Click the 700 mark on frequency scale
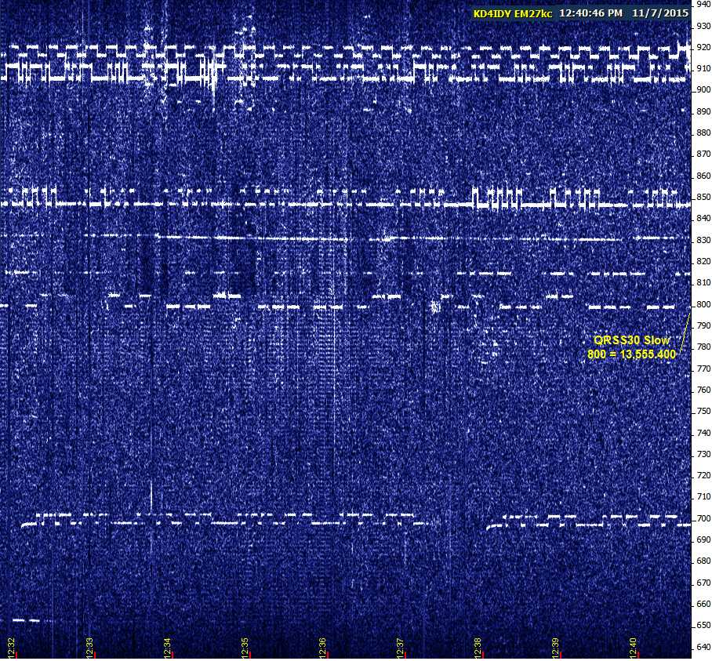Image resolution: width=712 pixels, height=661 pixels. 703,518
